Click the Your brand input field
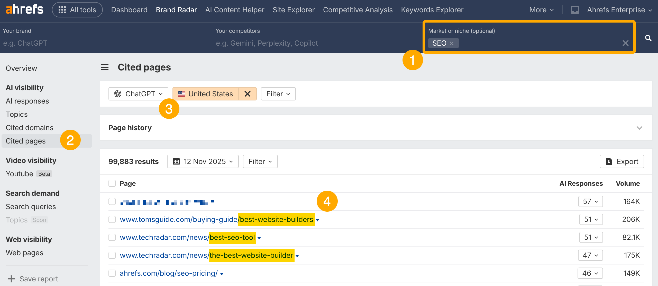 (x=103, y=43)
